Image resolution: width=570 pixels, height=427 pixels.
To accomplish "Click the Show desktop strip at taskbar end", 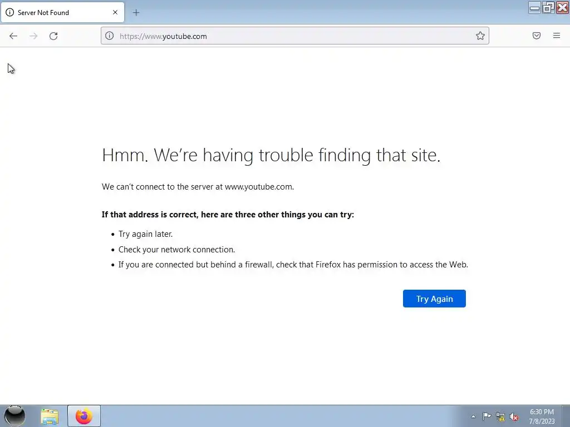I will [x=567, y=416].
